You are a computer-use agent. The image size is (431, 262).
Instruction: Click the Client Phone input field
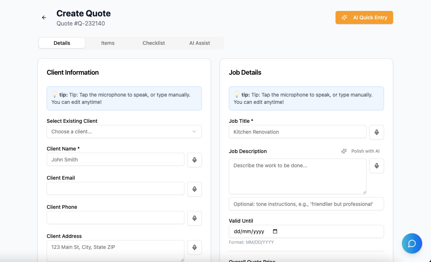point(115,218)
